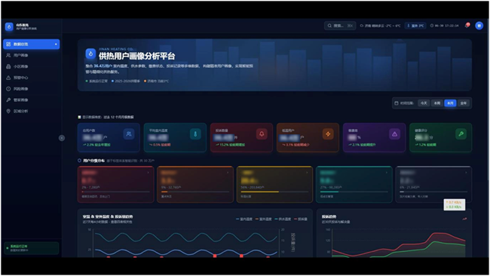Click the 室外 3°C temperature badge
This screenshot has height=276, width=490.
pyautogui.click(x=415, y=26)
